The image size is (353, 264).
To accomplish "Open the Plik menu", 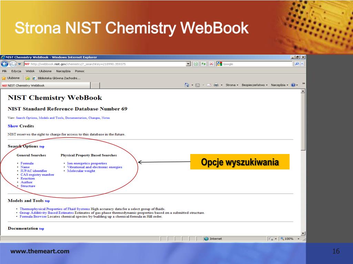I will coord(4,71).
